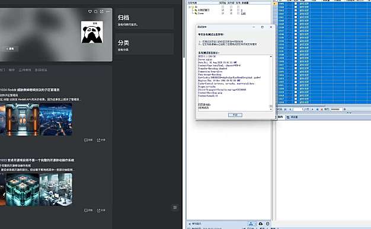
Task: Select row 1317 in the data grid
Action: 324,99
